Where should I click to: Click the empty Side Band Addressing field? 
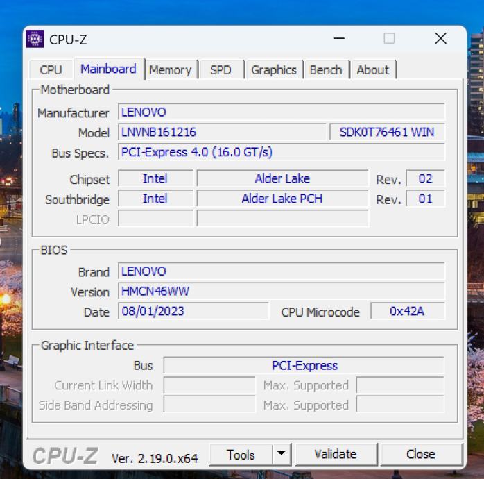point(209,405)
